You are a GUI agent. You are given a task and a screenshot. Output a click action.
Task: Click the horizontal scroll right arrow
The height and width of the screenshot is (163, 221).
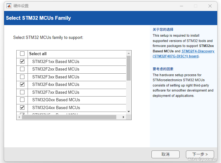[x=123, y=117]
